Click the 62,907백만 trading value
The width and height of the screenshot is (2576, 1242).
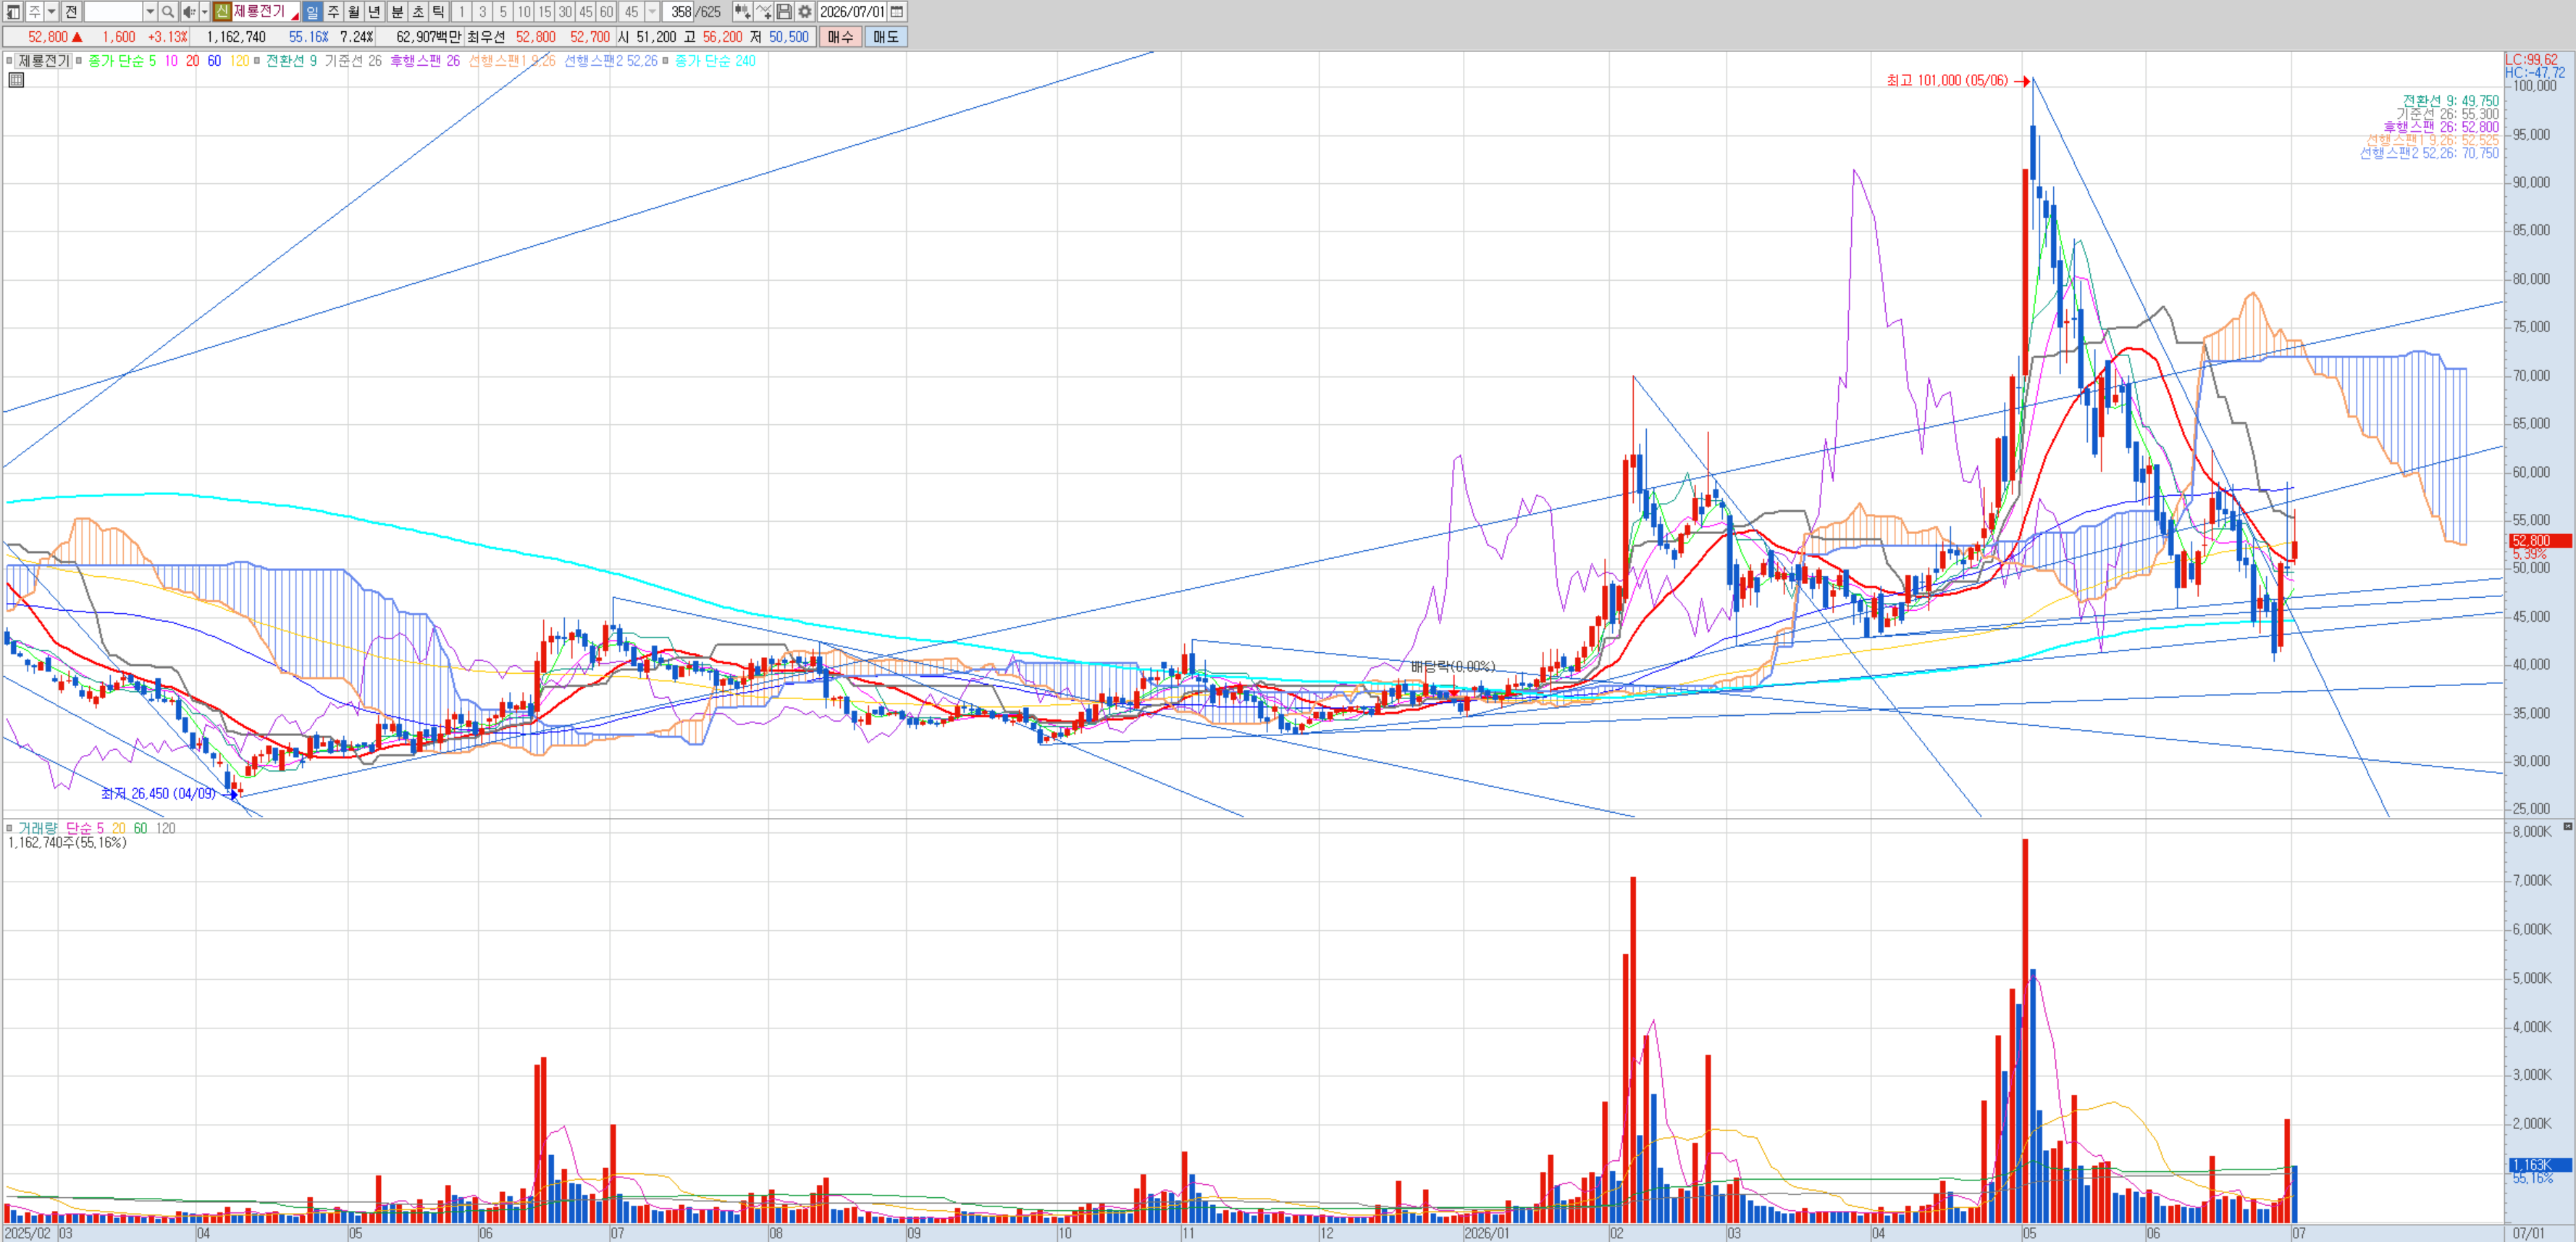point(428,37)
